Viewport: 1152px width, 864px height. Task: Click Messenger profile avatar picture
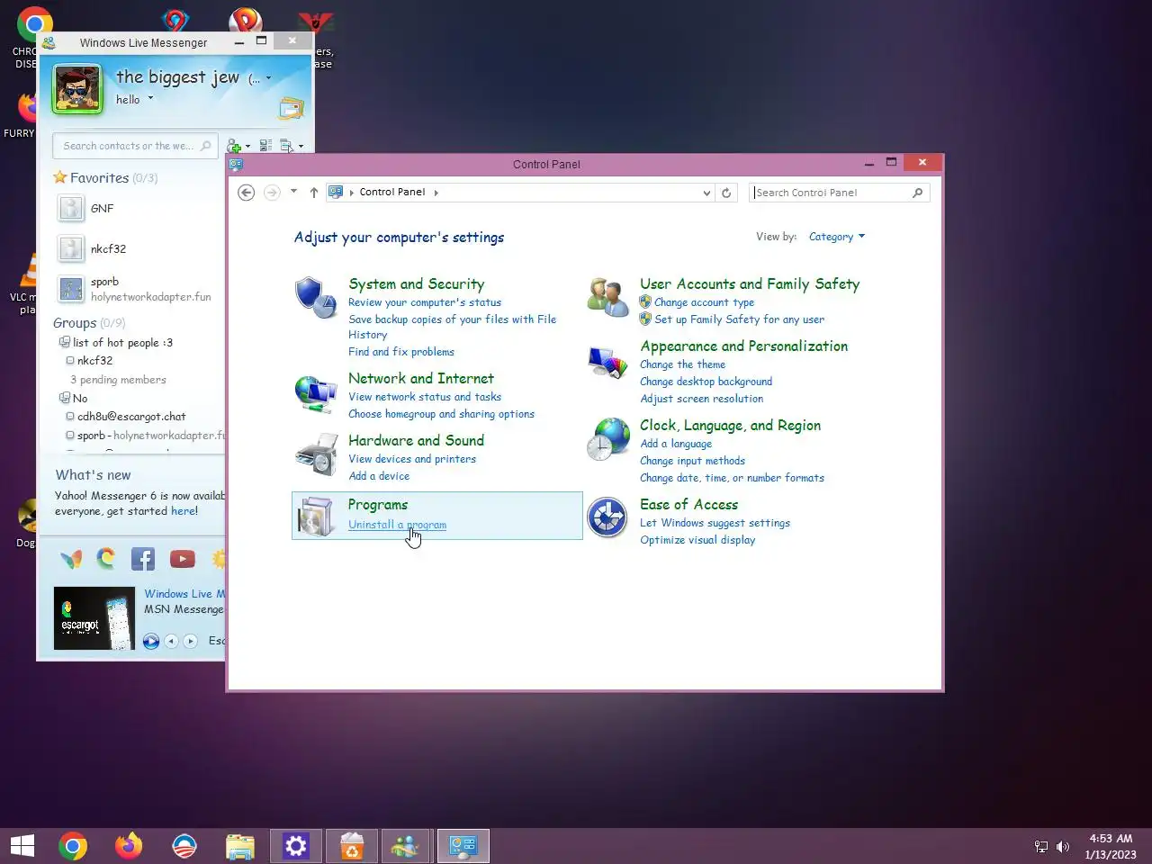point(77,89)
